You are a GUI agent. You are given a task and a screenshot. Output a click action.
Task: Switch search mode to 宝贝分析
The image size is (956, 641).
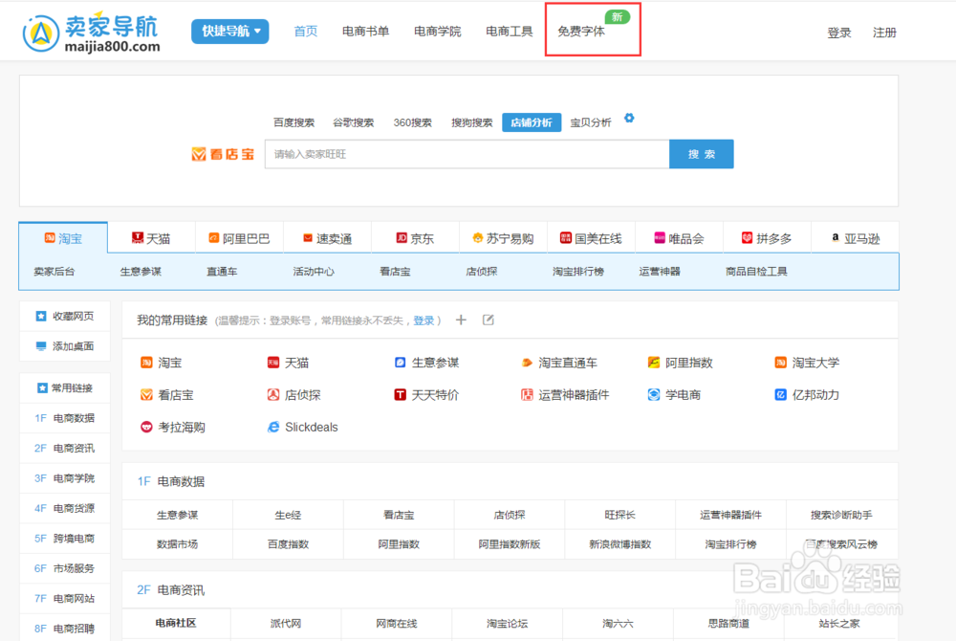point(593,122)
